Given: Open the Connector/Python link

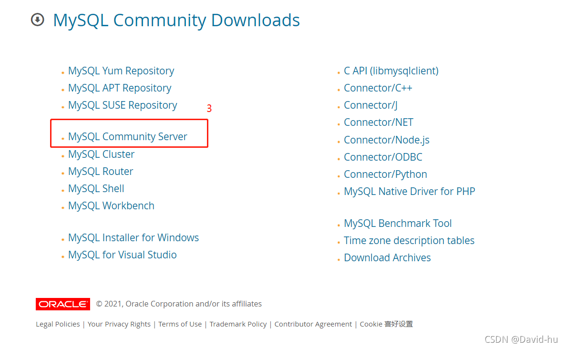Looking at the screenshot, I should [x=385, y=174].
